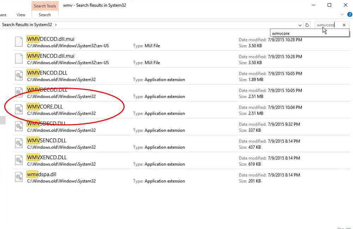Refresh the search results
Screen dimensions: 353x229
(307, 25)
